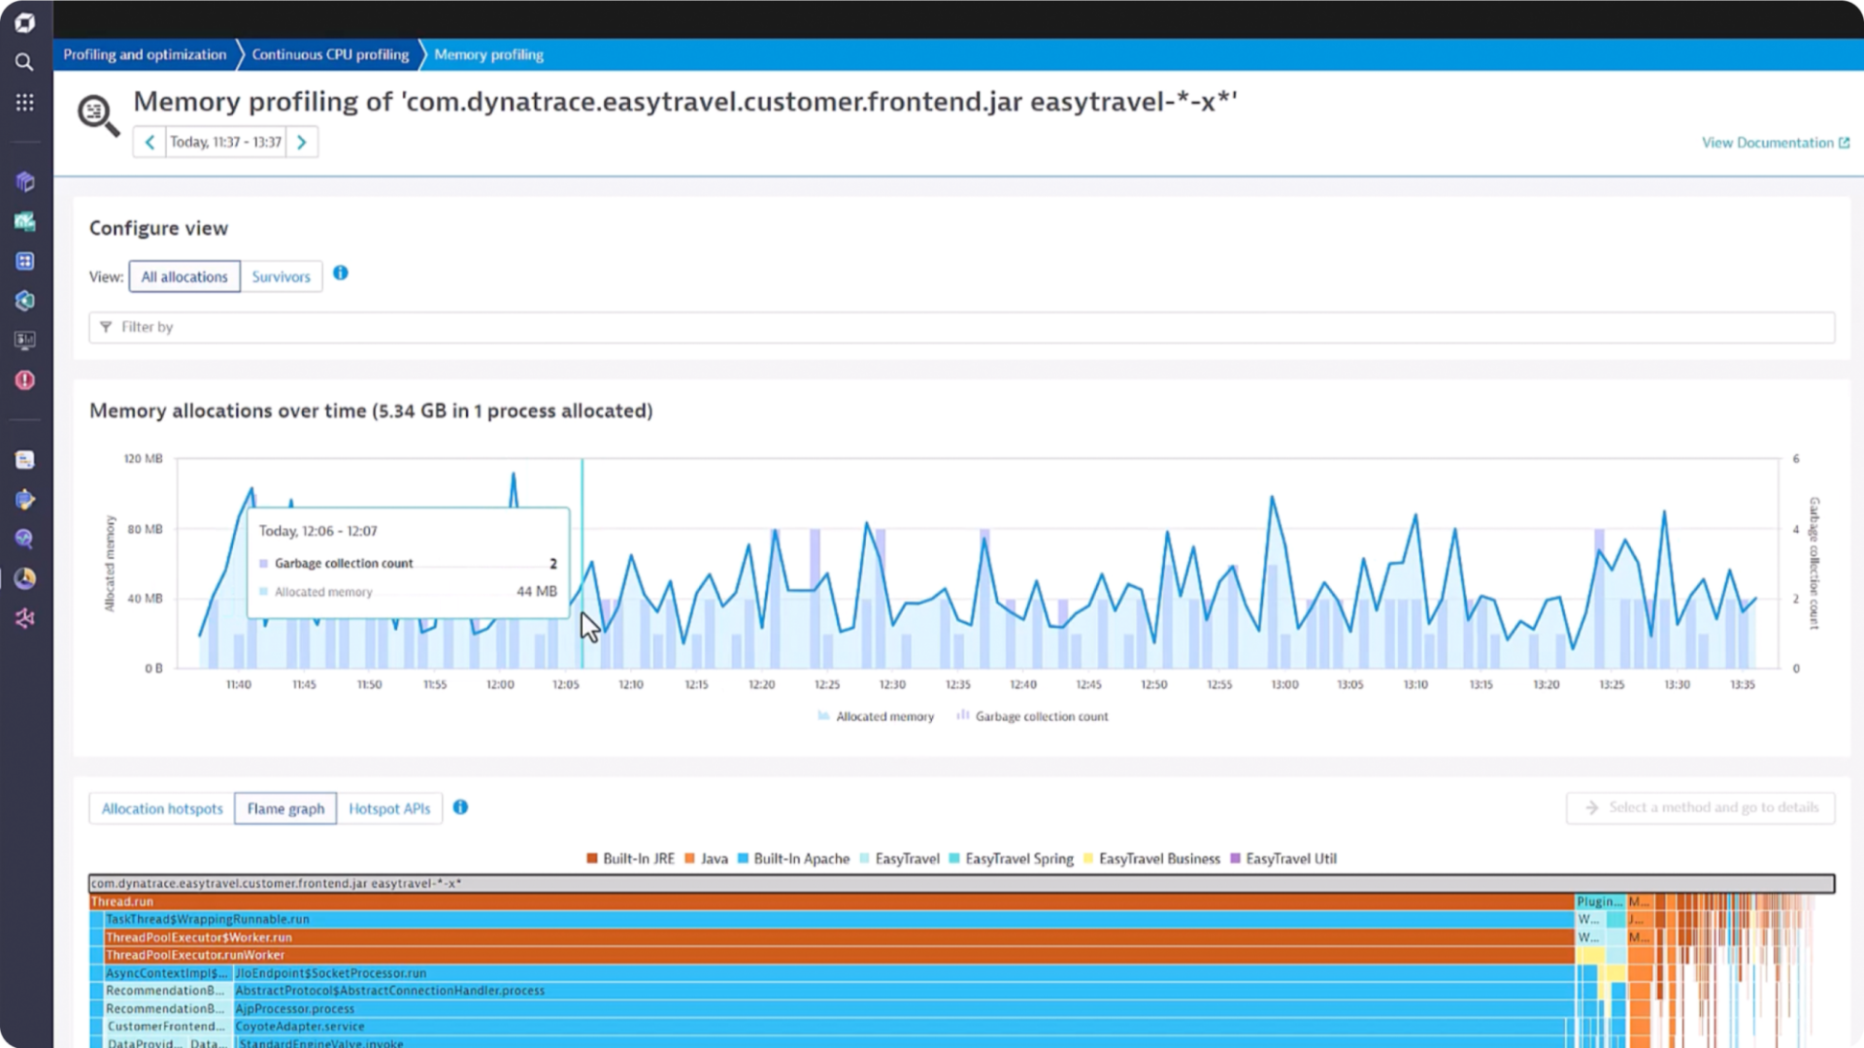Click the 13:00 peak on allocation chart
1864x1048 pixels.
(1272, 498)
